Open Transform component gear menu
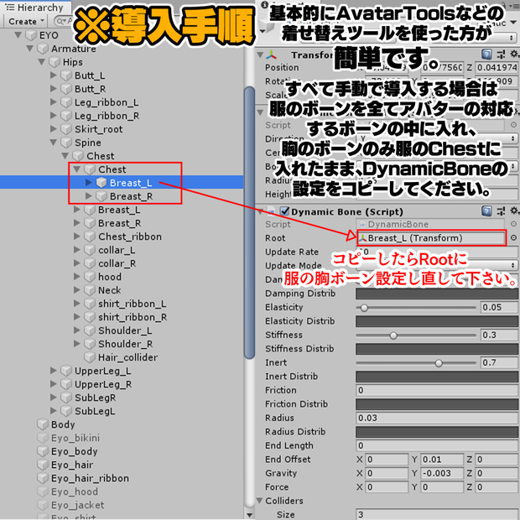 point(514,54)
